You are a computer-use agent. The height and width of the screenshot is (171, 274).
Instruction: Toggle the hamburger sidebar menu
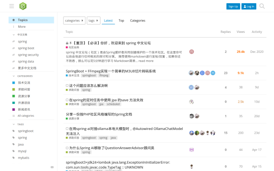click(12, 6)
